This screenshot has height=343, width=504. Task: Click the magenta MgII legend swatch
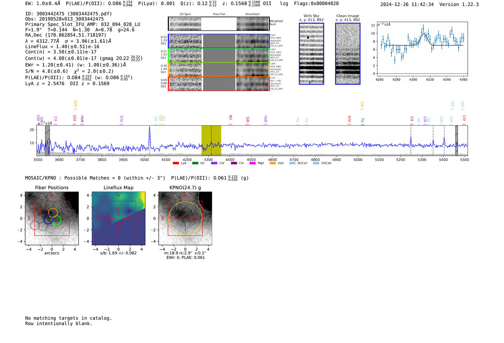252,163
